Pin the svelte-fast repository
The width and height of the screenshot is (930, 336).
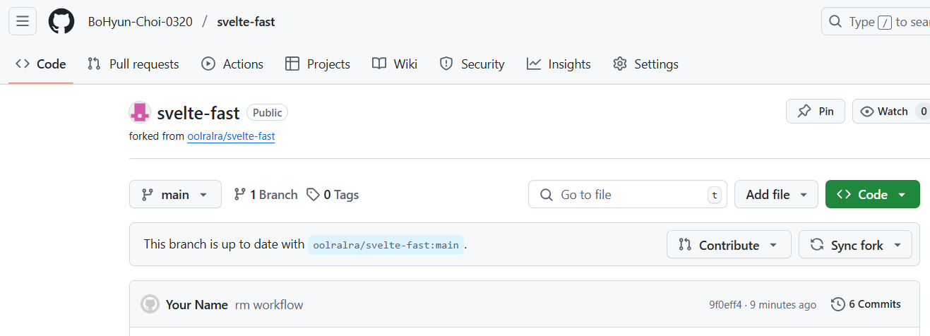pos(816,112)
